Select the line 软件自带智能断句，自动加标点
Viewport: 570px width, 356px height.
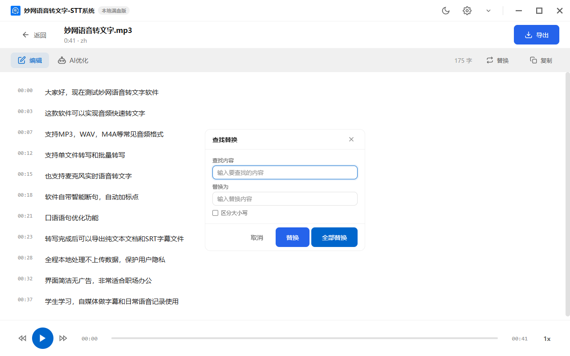click(92, 197)
